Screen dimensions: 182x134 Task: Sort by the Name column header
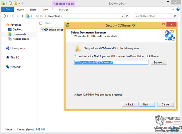tap(48, 23)
